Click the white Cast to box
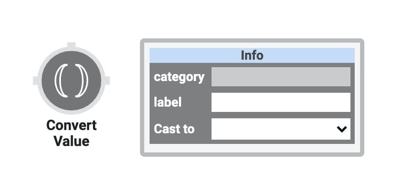This screenshot has width=406, height=194. point(281,129)
